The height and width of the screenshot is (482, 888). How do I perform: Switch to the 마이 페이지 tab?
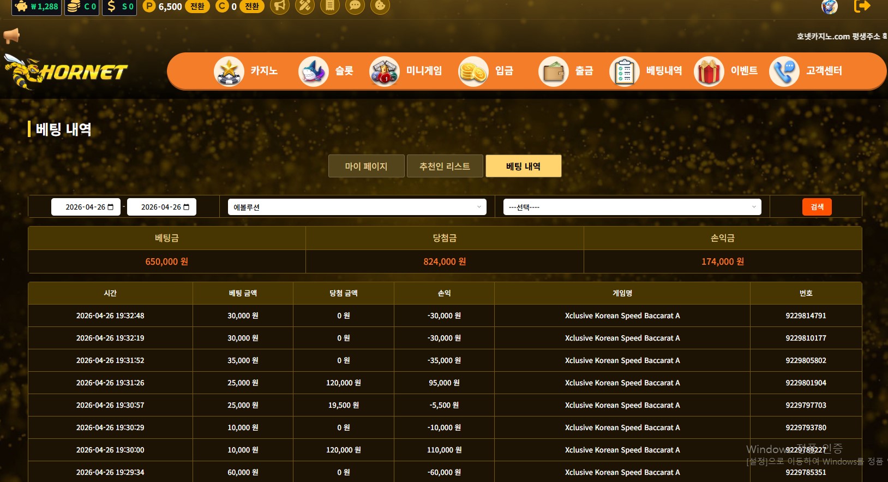click(x=366, y=166)
